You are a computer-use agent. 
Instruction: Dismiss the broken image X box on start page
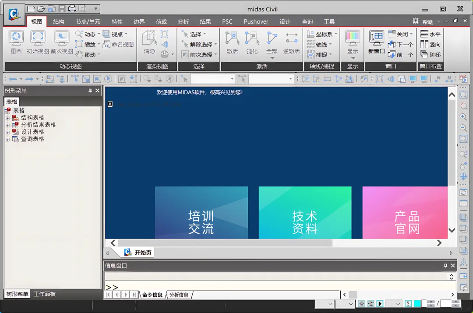pos(110,104)
